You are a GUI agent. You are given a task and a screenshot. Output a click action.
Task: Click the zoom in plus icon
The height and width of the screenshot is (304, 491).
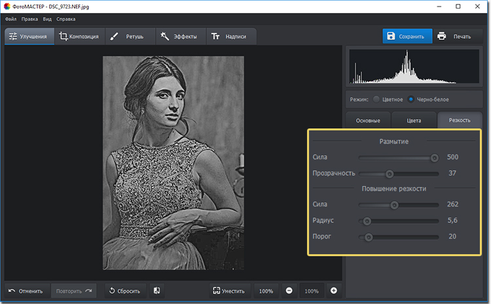tap(333, 291)
